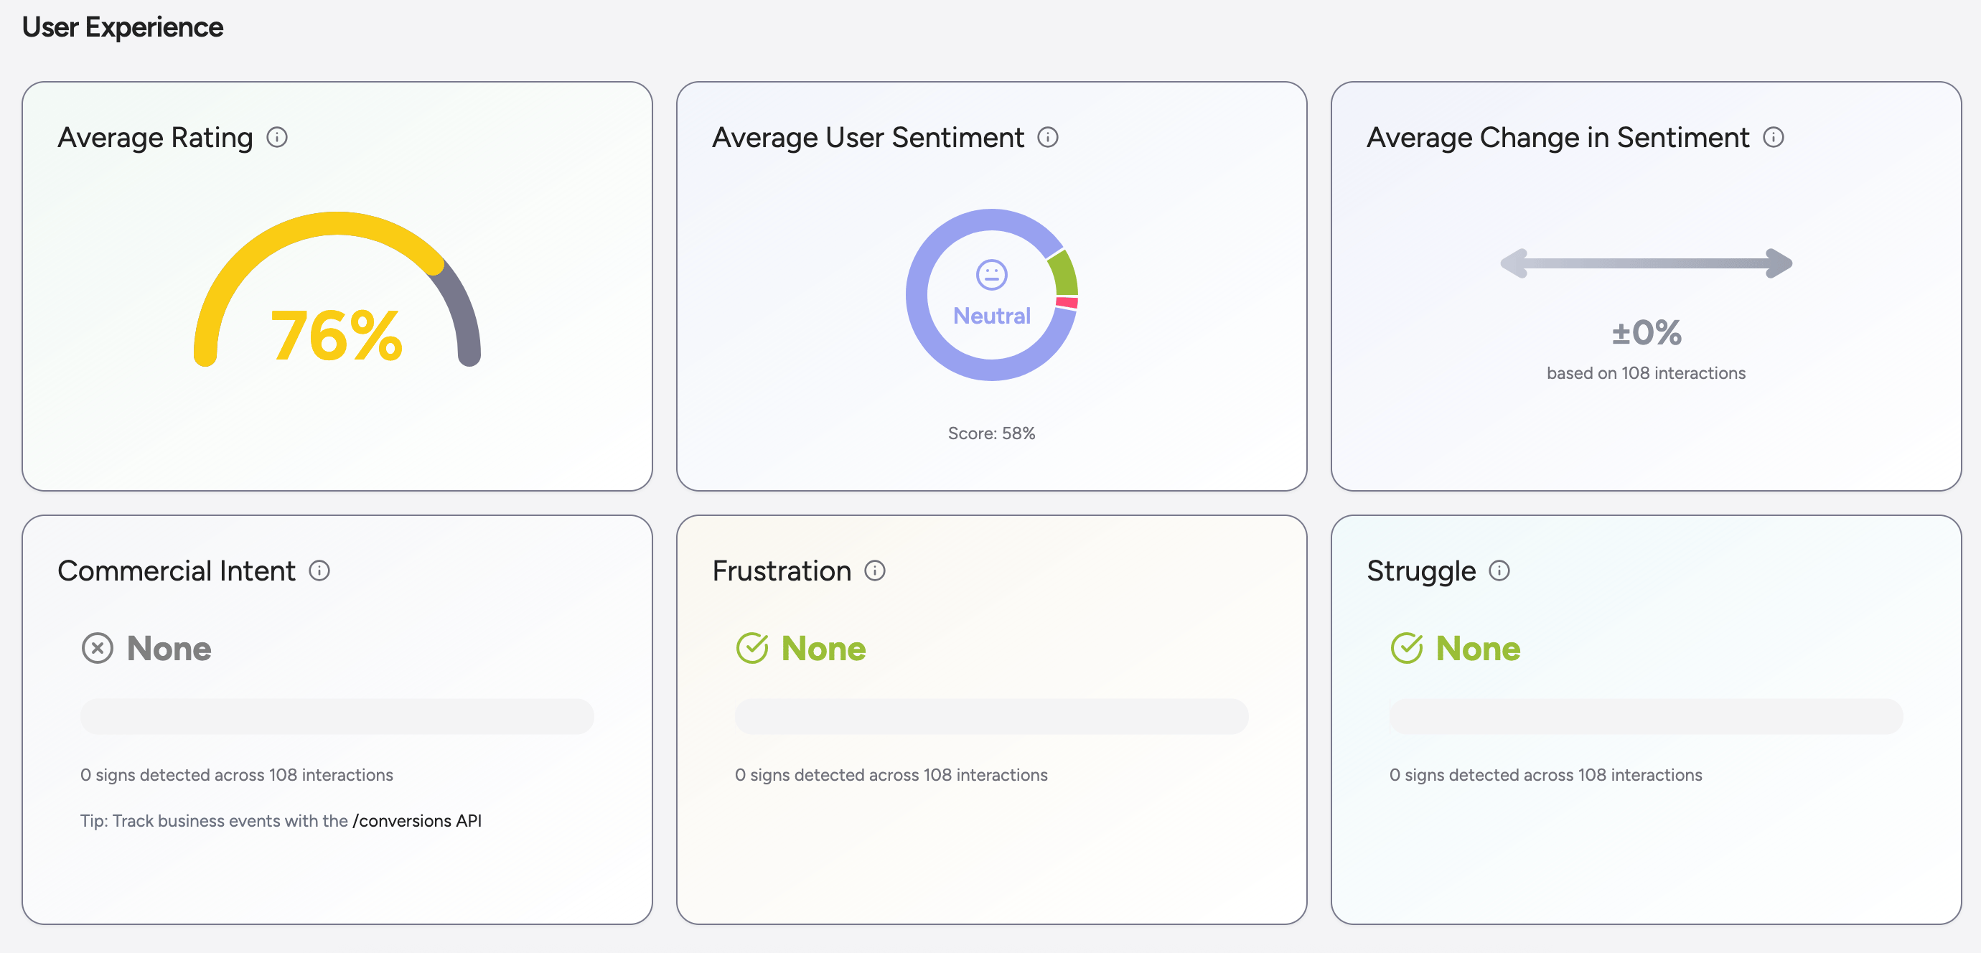
Task: Click the Struggle card title
Action: coord(1421,571)
